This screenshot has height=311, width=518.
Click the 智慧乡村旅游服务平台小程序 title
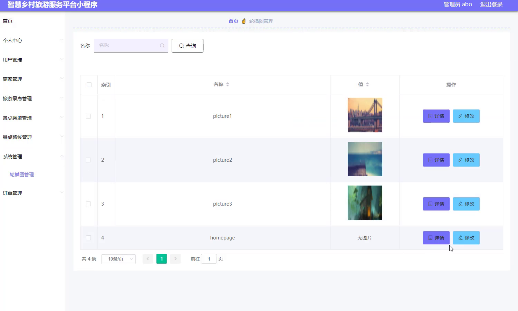pyautogui.click(x=52, y=4)
